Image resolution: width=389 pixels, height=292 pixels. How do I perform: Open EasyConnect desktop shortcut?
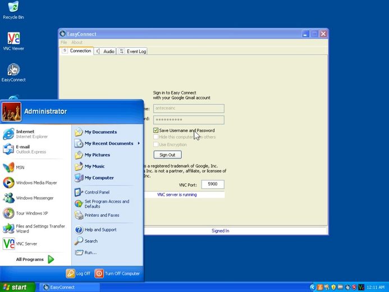click(13, 72)
